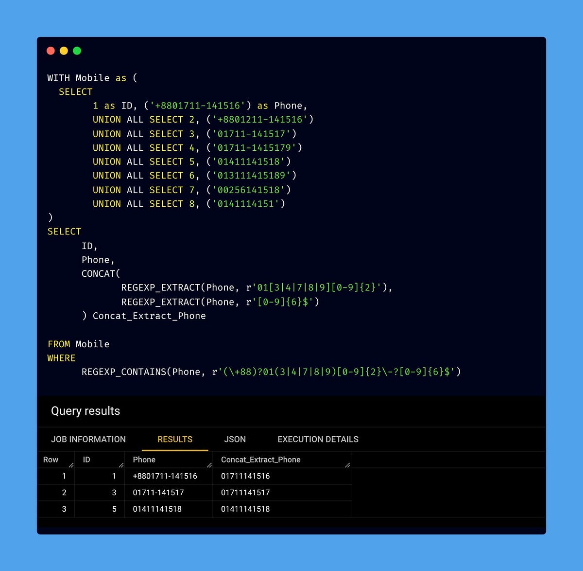Select the Results tab
The width and height of the screenshot is (583, 571).
[174, 439]
